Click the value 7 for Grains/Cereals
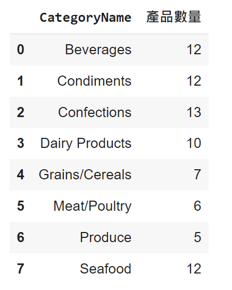The width and height of the screenshot is (232, 290). (x=197, y=175)
